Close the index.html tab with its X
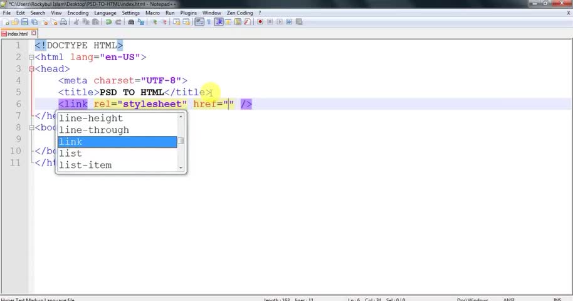The width and height of the screenshot is (573, 301). pos(34,33)
